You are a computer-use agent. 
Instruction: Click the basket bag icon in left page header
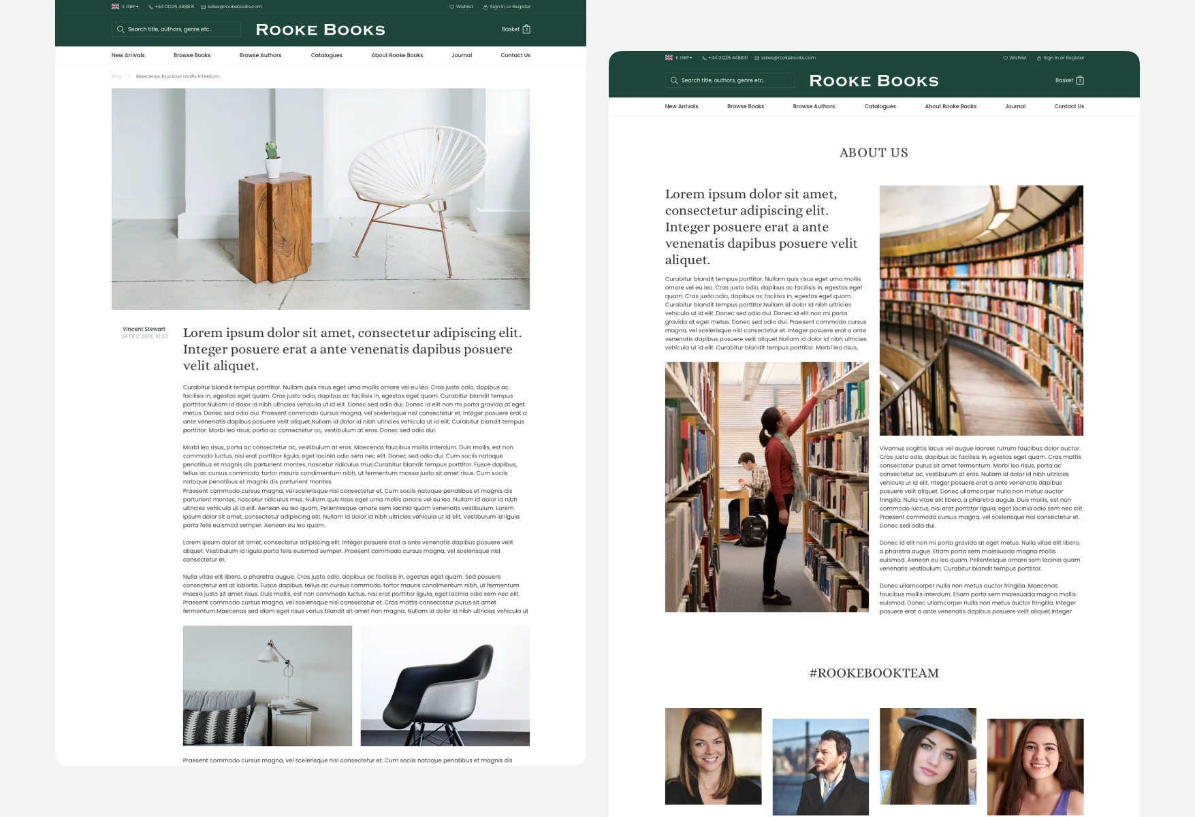[526, 29]
